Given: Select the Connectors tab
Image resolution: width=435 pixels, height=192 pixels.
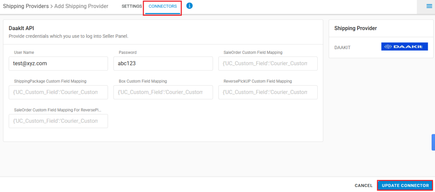Looking at the screenshot, I should (x=163, y=6).
